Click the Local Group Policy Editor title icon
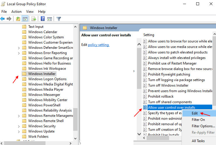 coord(3,4)
